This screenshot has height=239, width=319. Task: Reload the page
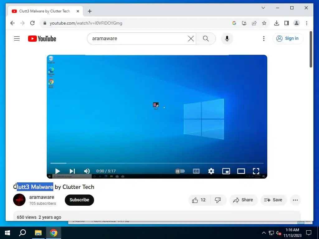[32, 23]
